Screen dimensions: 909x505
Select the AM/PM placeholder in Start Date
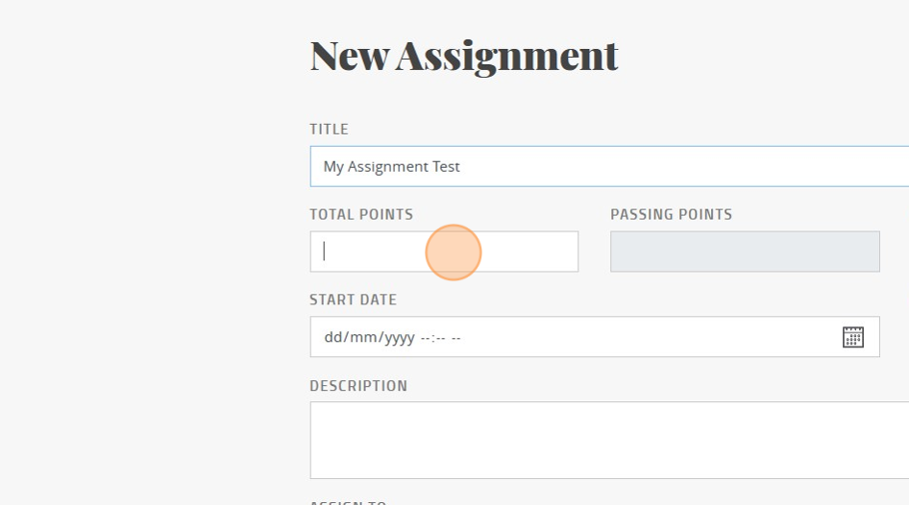pyautogui.click(x=456, y=338)
